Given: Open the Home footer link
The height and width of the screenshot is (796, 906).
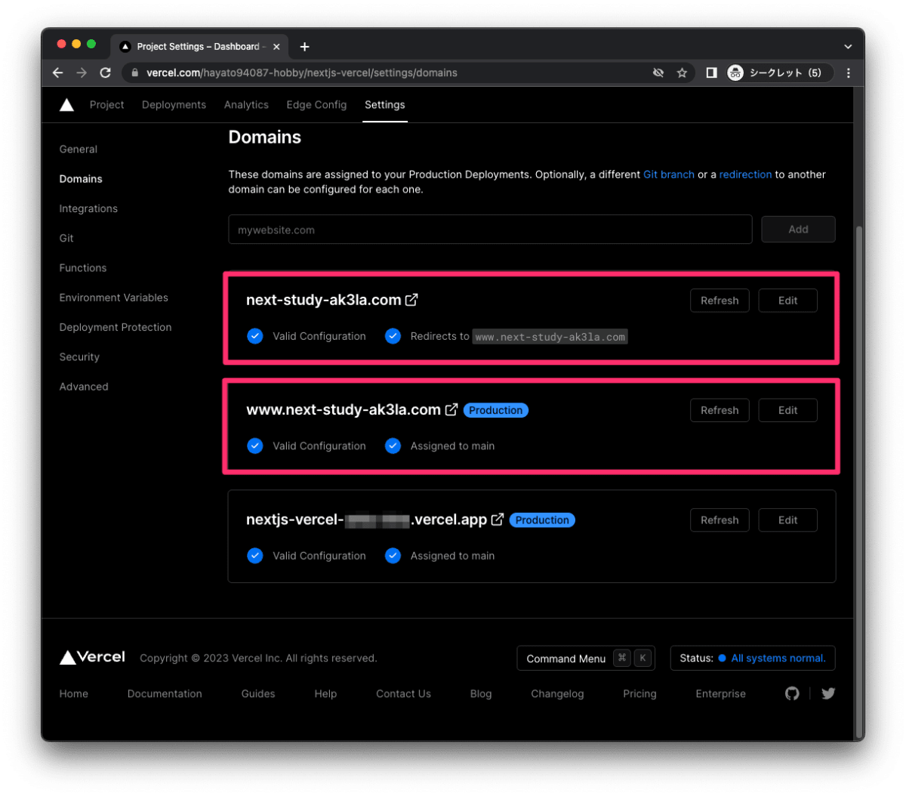Looking at the screenshot, I should pyautogui.click(x=74, y=693).
